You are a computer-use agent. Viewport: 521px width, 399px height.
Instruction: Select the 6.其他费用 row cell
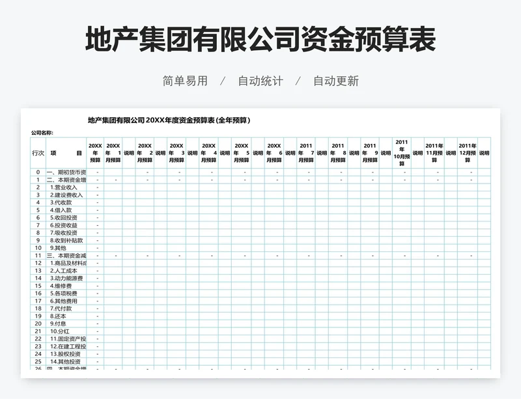66,301
